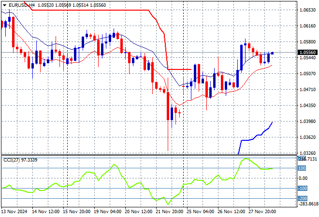Click the 1.05070 price scale label

[307, 73]
